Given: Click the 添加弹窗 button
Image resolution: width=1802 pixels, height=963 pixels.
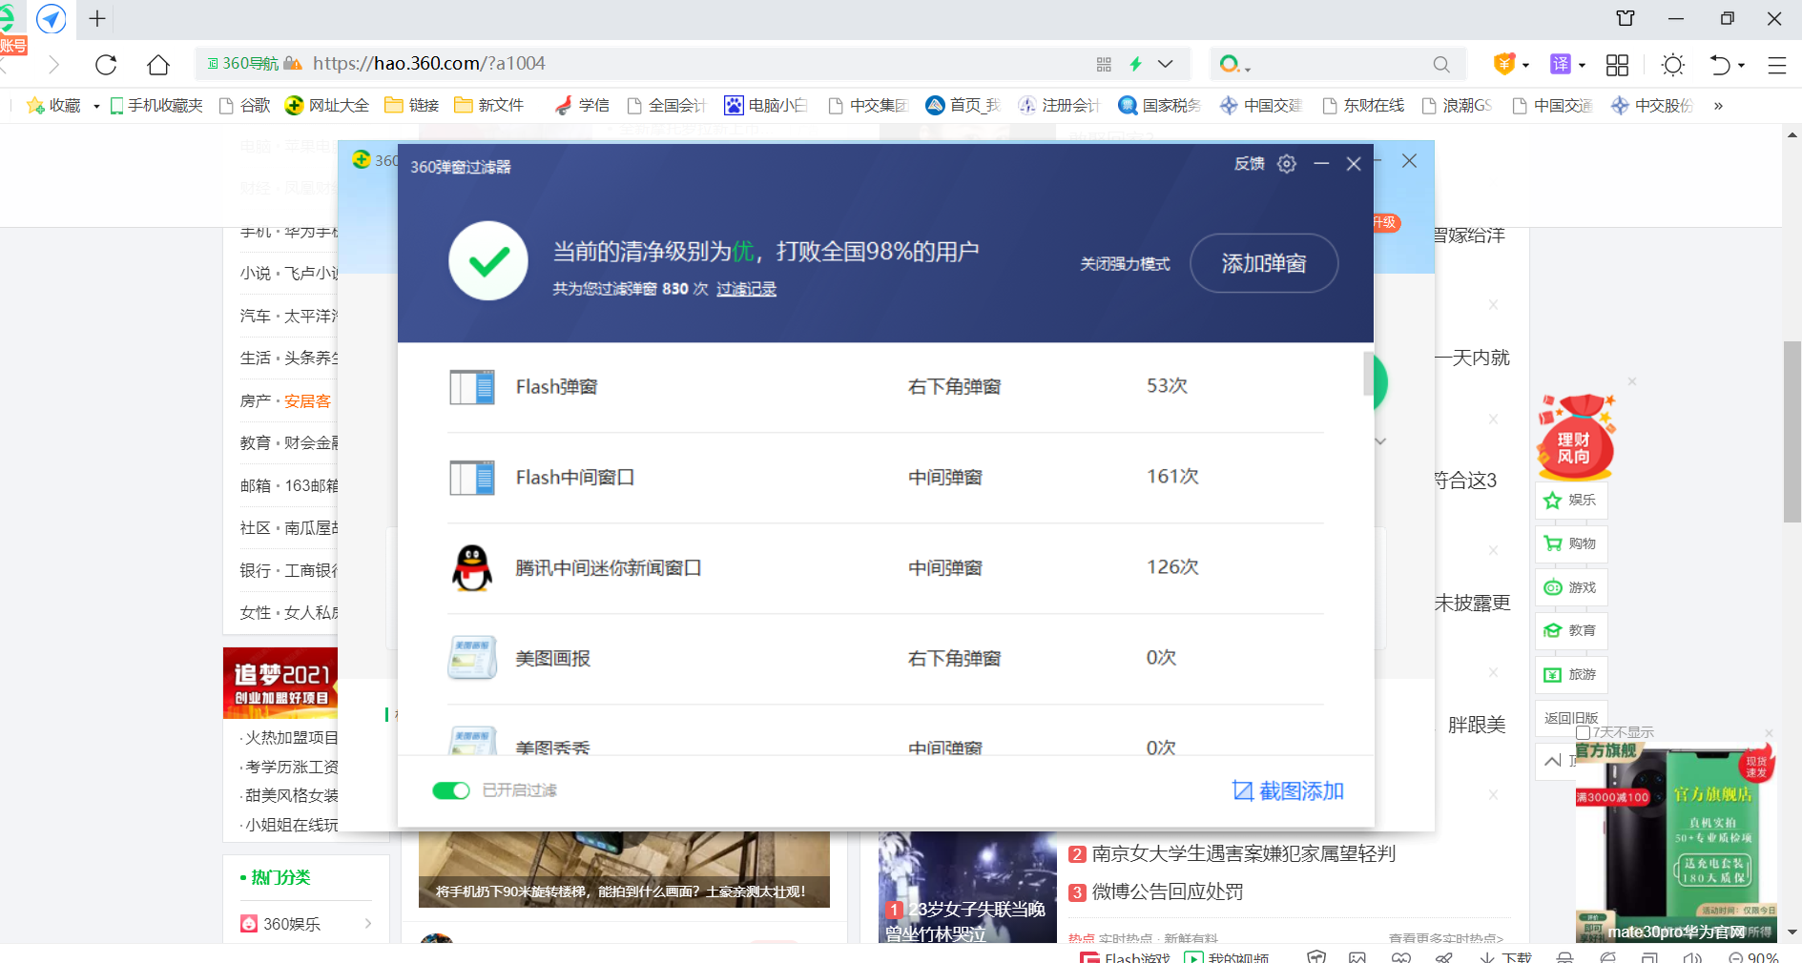Looking at the screenshot, I should click(x=1264, y=263).
